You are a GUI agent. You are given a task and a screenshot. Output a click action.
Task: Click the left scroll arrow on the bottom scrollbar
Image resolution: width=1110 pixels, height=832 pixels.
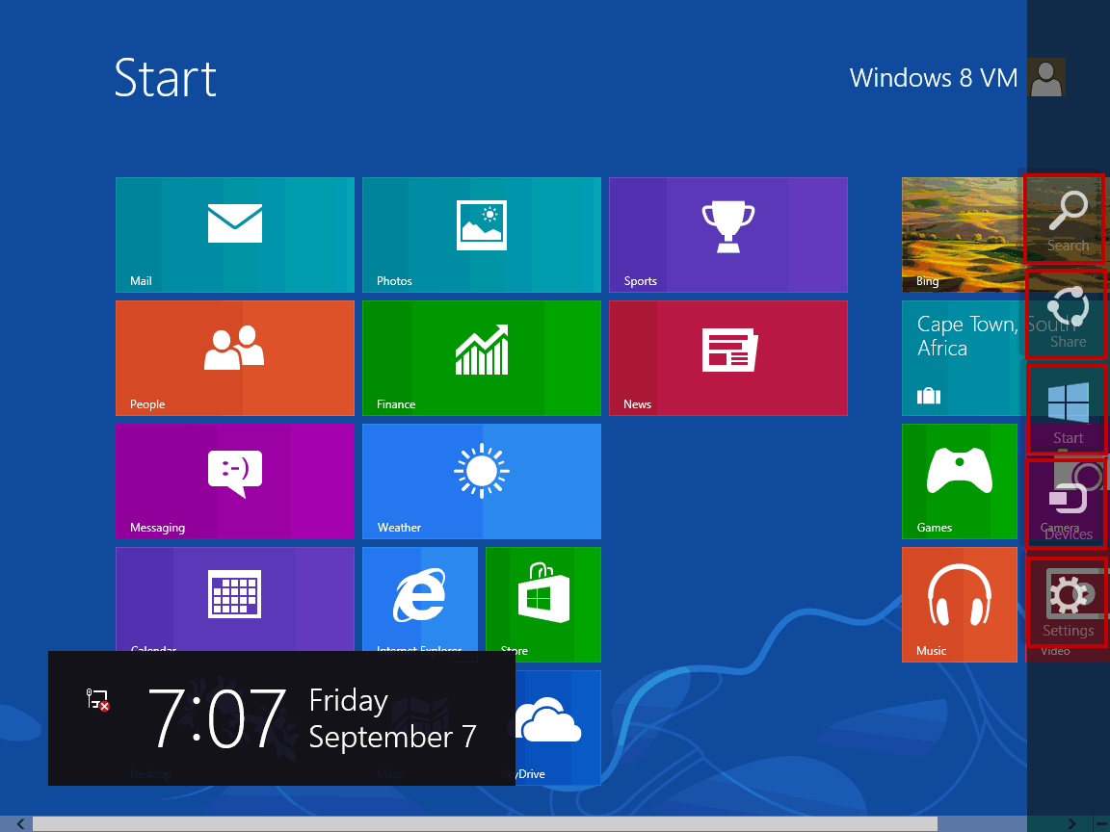pyautogui.click(x=20, y=823)
